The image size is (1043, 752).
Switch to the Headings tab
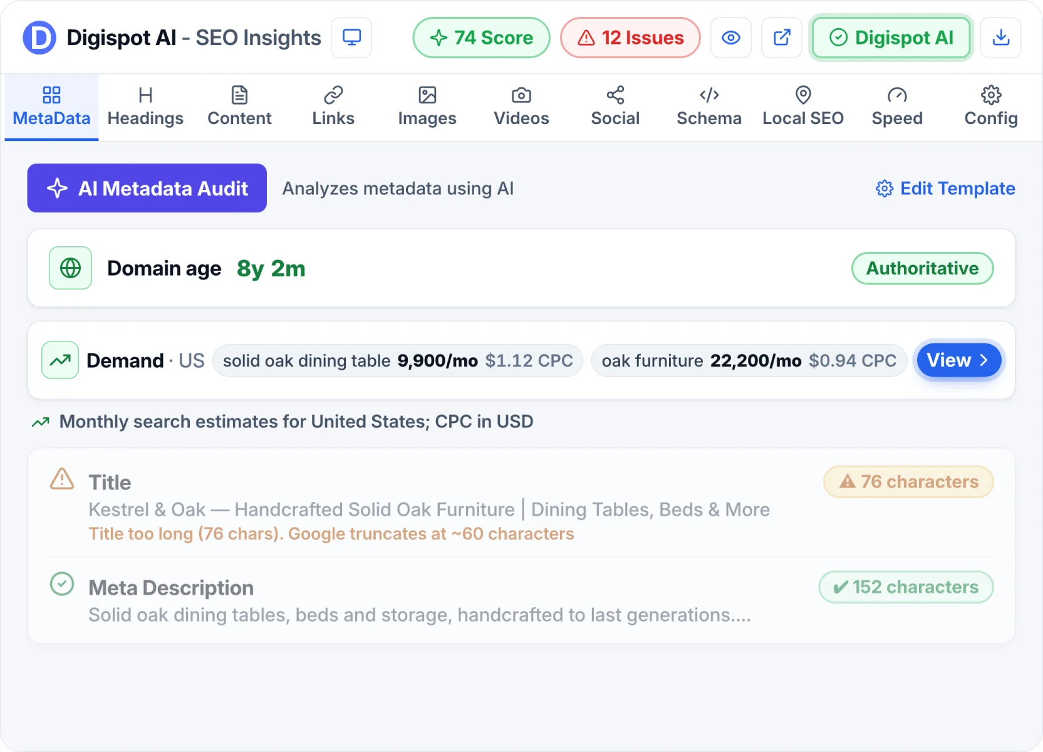(145, 107)
